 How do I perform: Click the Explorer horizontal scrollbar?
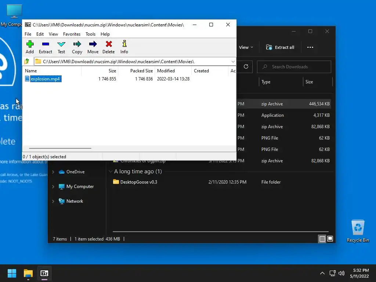coord(220,232)
